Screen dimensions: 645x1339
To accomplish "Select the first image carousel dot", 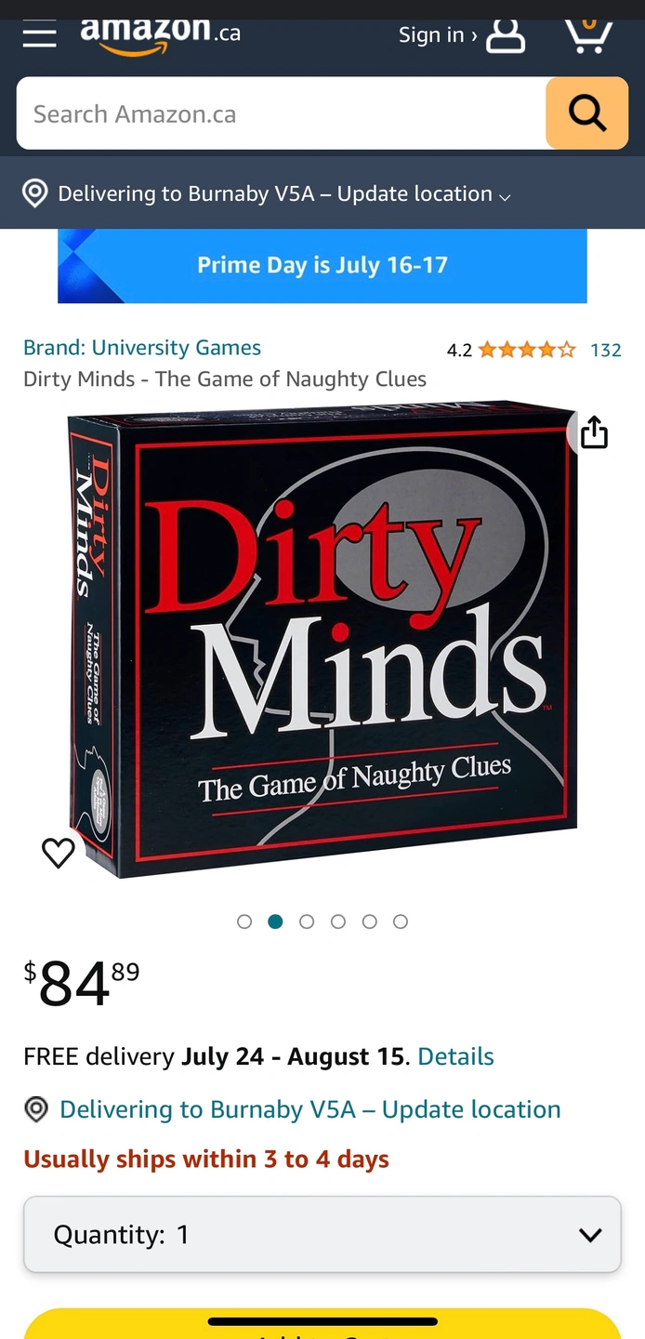I will [x=244, y=921].
